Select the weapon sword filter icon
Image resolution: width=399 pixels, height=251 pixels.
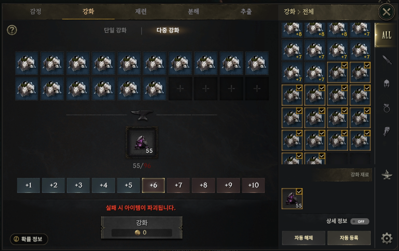tap(387, 60)
